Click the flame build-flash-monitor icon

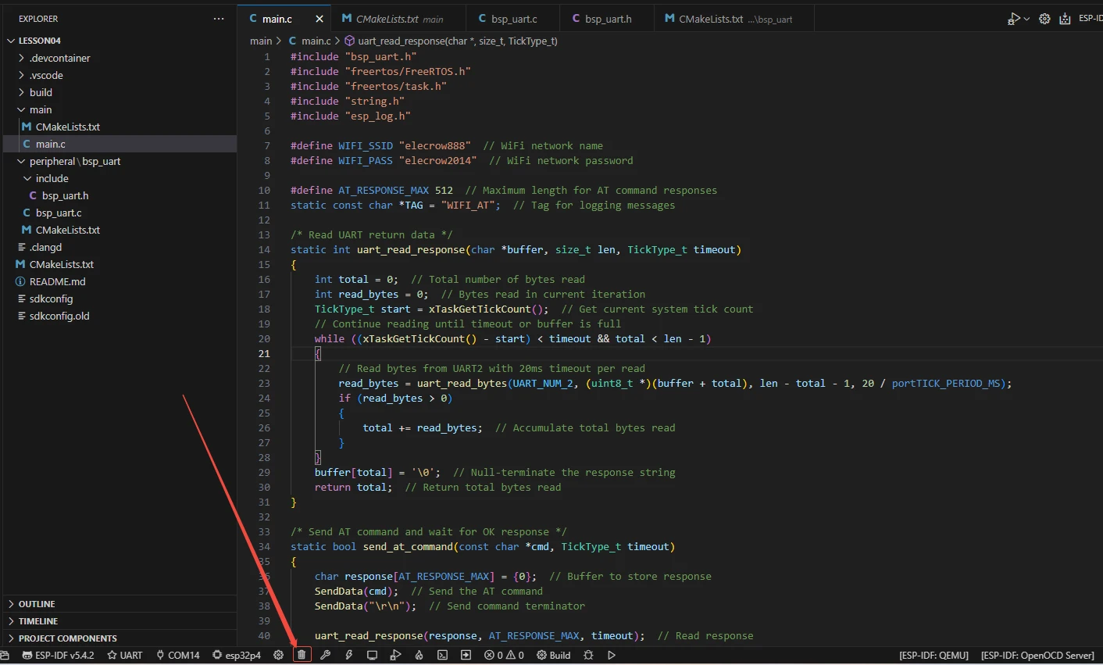click(419, 655)
